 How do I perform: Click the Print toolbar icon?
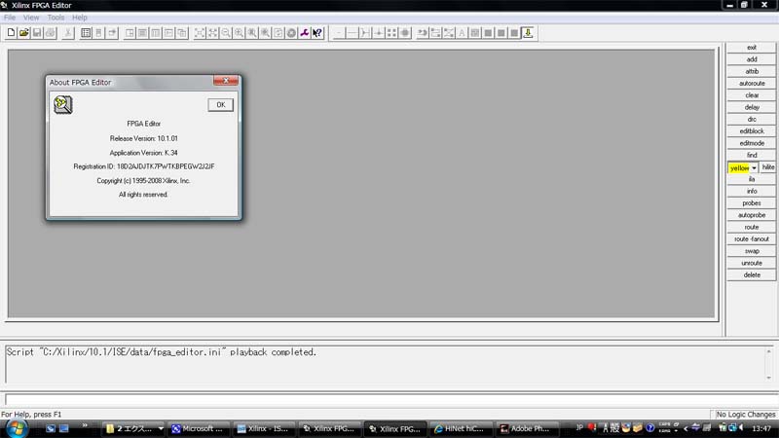51,33
